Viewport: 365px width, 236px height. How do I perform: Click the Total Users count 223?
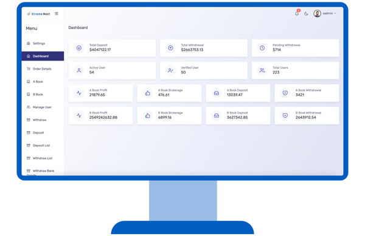point(276,72)
